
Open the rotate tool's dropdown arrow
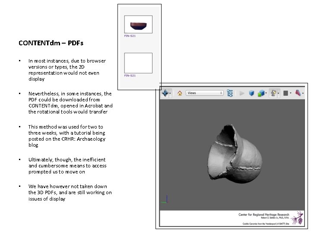coord(170,93)
